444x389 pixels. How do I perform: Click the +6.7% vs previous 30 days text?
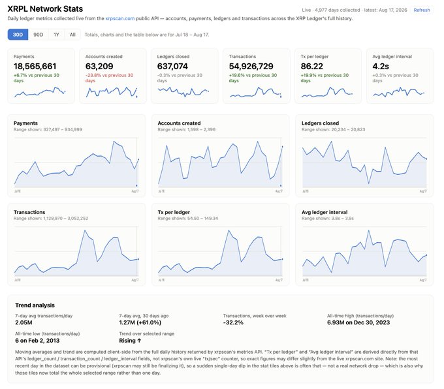point(37,78)
